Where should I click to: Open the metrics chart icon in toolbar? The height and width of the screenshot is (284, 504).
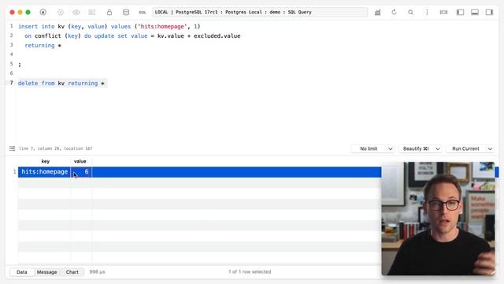[378, 13]
